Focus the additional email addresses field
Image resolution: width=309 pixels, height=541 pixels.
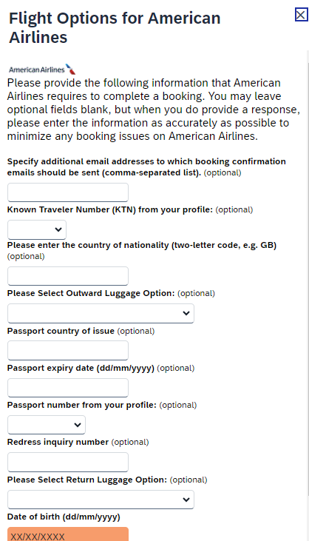coord(68,192)
